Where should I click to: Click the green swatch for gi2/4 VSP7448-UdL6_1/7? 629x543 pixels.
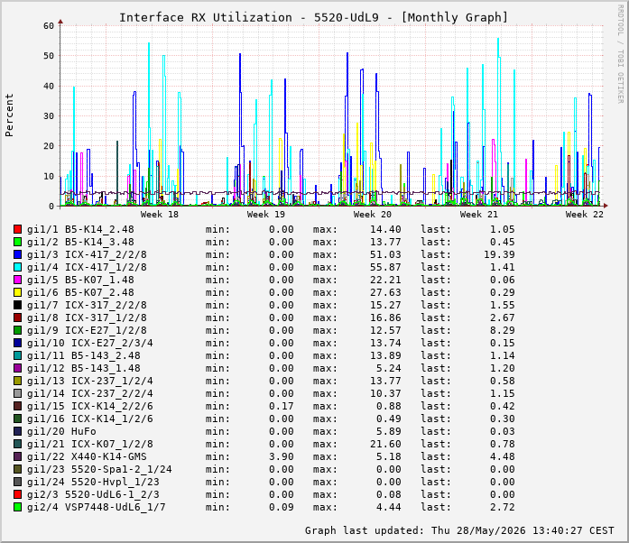coord(17,507)
